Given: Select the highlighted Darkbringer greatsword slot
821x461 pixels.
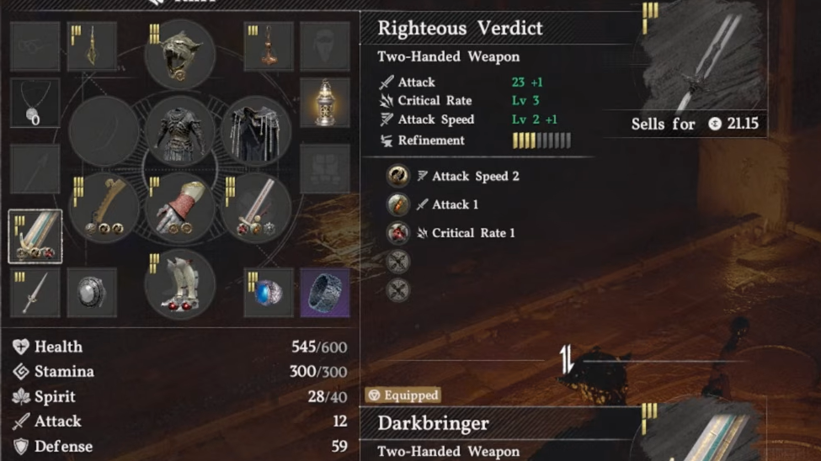Looking at the screenshot, I should pyautogui.click(x=35, y=236).
